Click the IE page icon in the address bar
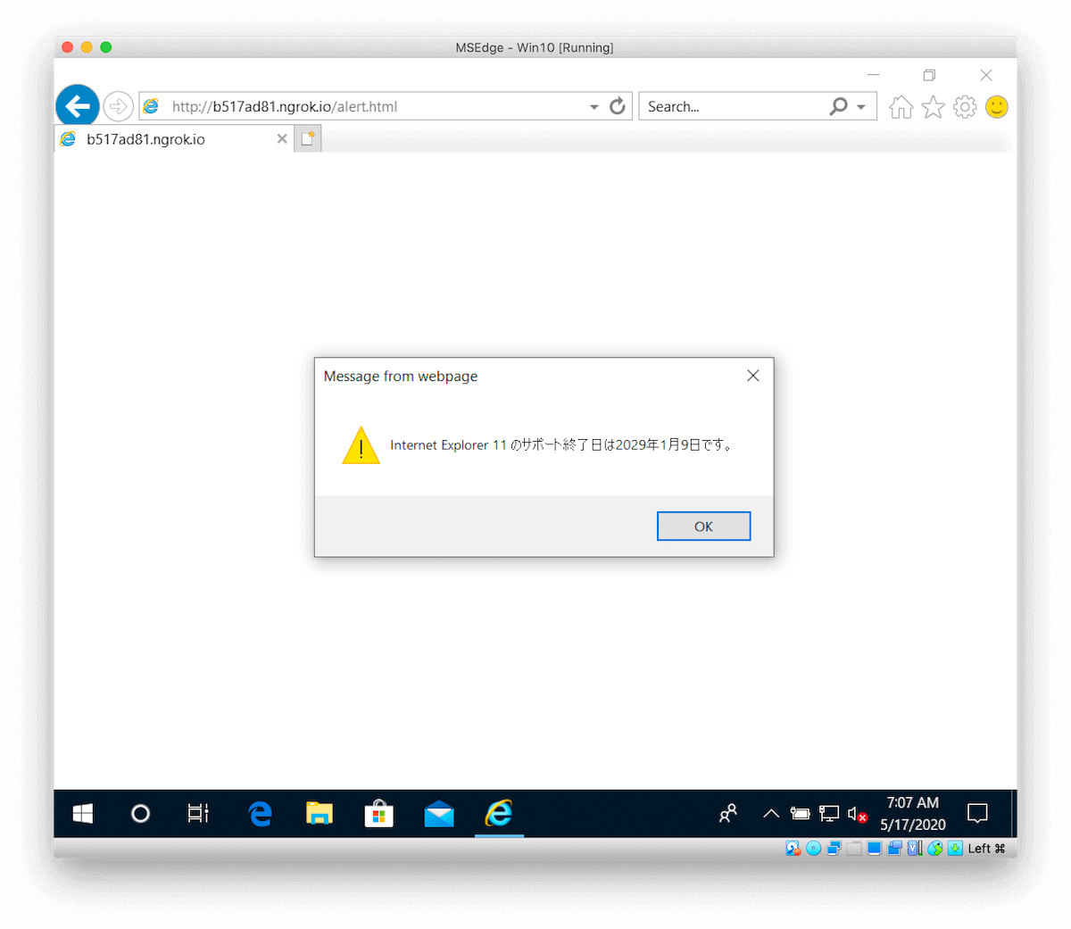Image resolution: width=1071 pixels, height=929 pixels. coord(152,106)
